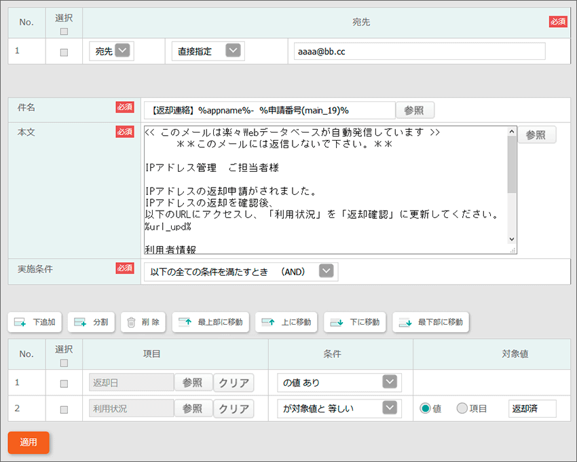Screen dimensions: 577x462
Task: Click the aaaa@bb.cc address input field
Action: pos(420,51)
